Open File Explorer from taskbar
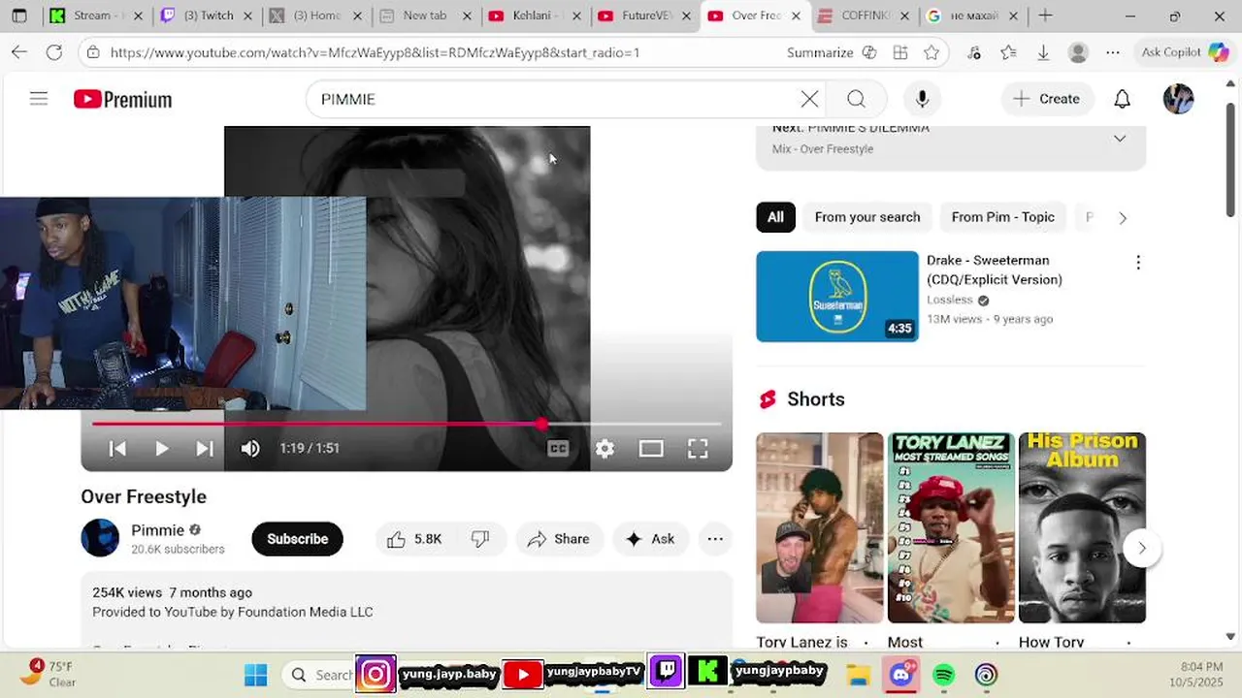 858,675
